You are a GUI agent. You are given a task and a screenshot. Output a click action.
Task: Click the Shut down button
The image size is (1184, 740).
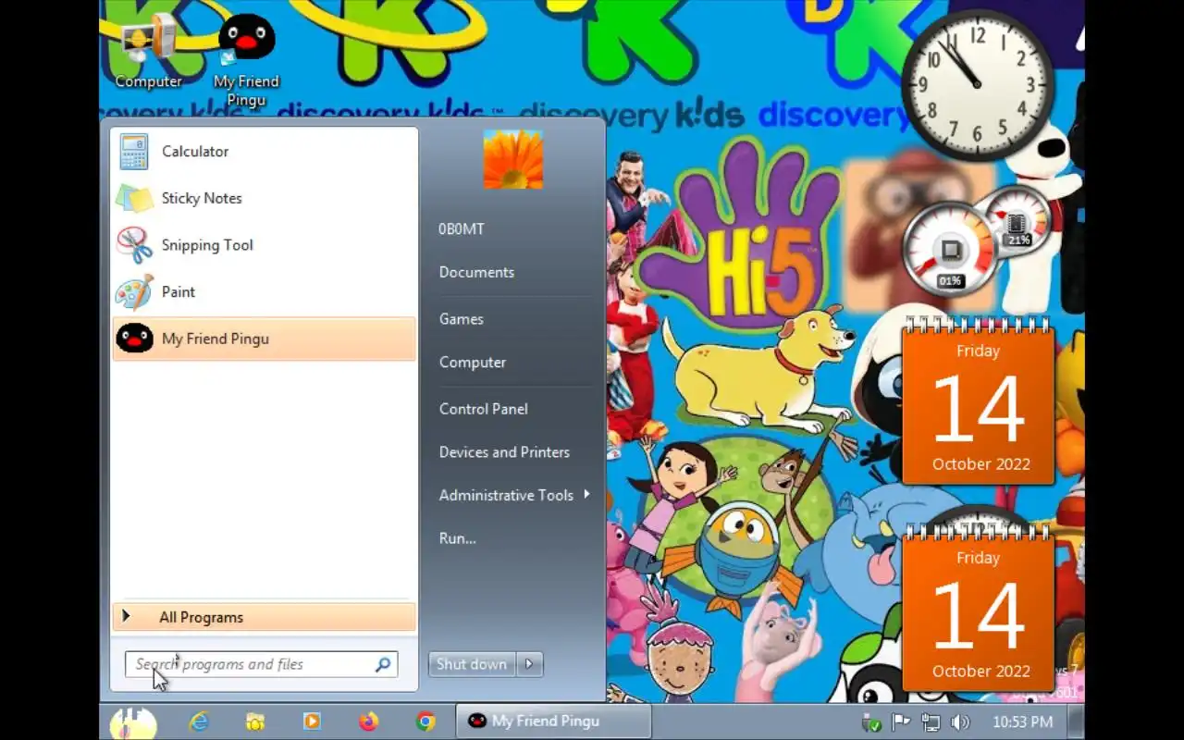(472, 664)
